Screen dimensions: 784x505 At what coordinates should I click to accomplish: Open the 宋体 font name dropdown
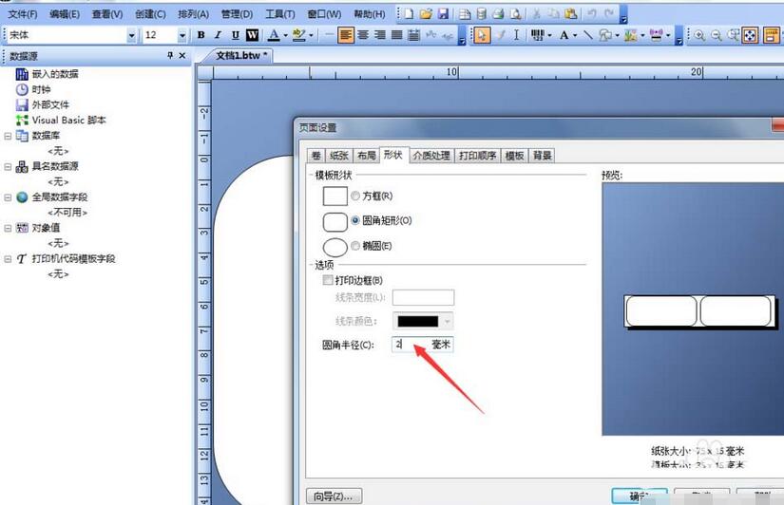click(132, 35)
